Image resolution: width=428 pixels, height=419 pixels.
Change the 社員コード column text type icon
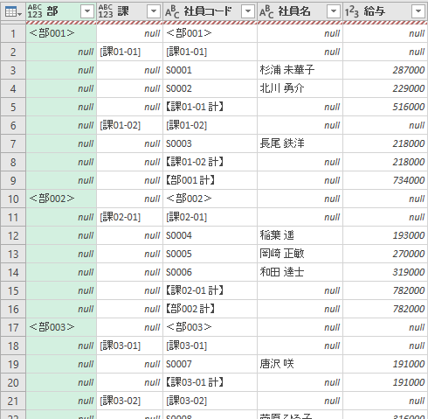172,11
